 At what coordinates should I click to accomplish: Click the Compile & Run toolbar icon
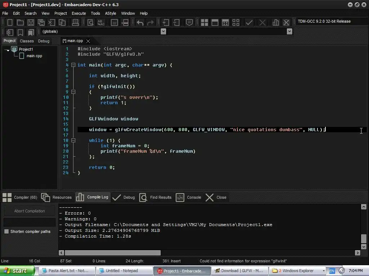pyautogui.click(x=225, y=23)
